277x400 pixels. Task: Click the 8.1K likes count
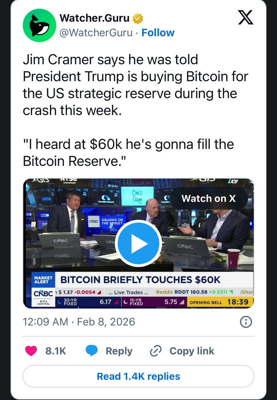(56, 351)
